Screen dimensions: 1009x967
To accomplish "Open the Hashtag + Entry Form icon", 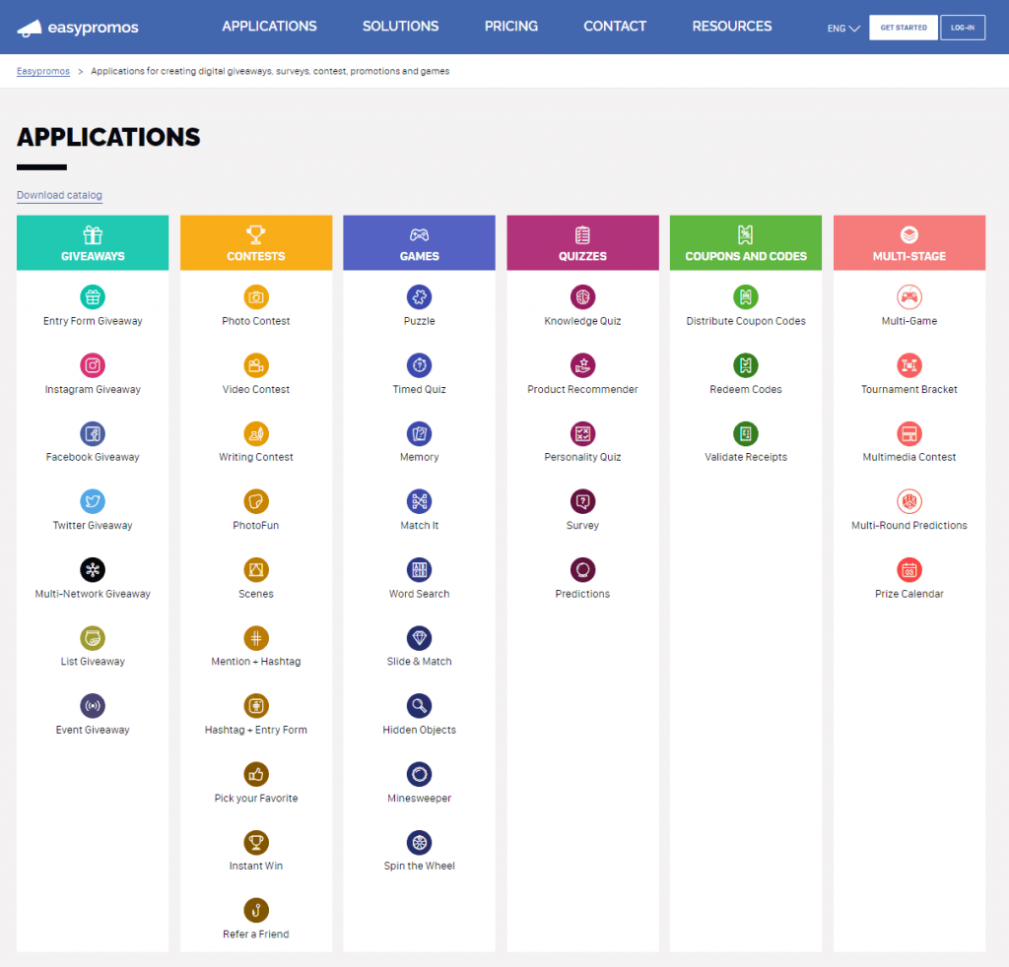I will click(256, 706).
